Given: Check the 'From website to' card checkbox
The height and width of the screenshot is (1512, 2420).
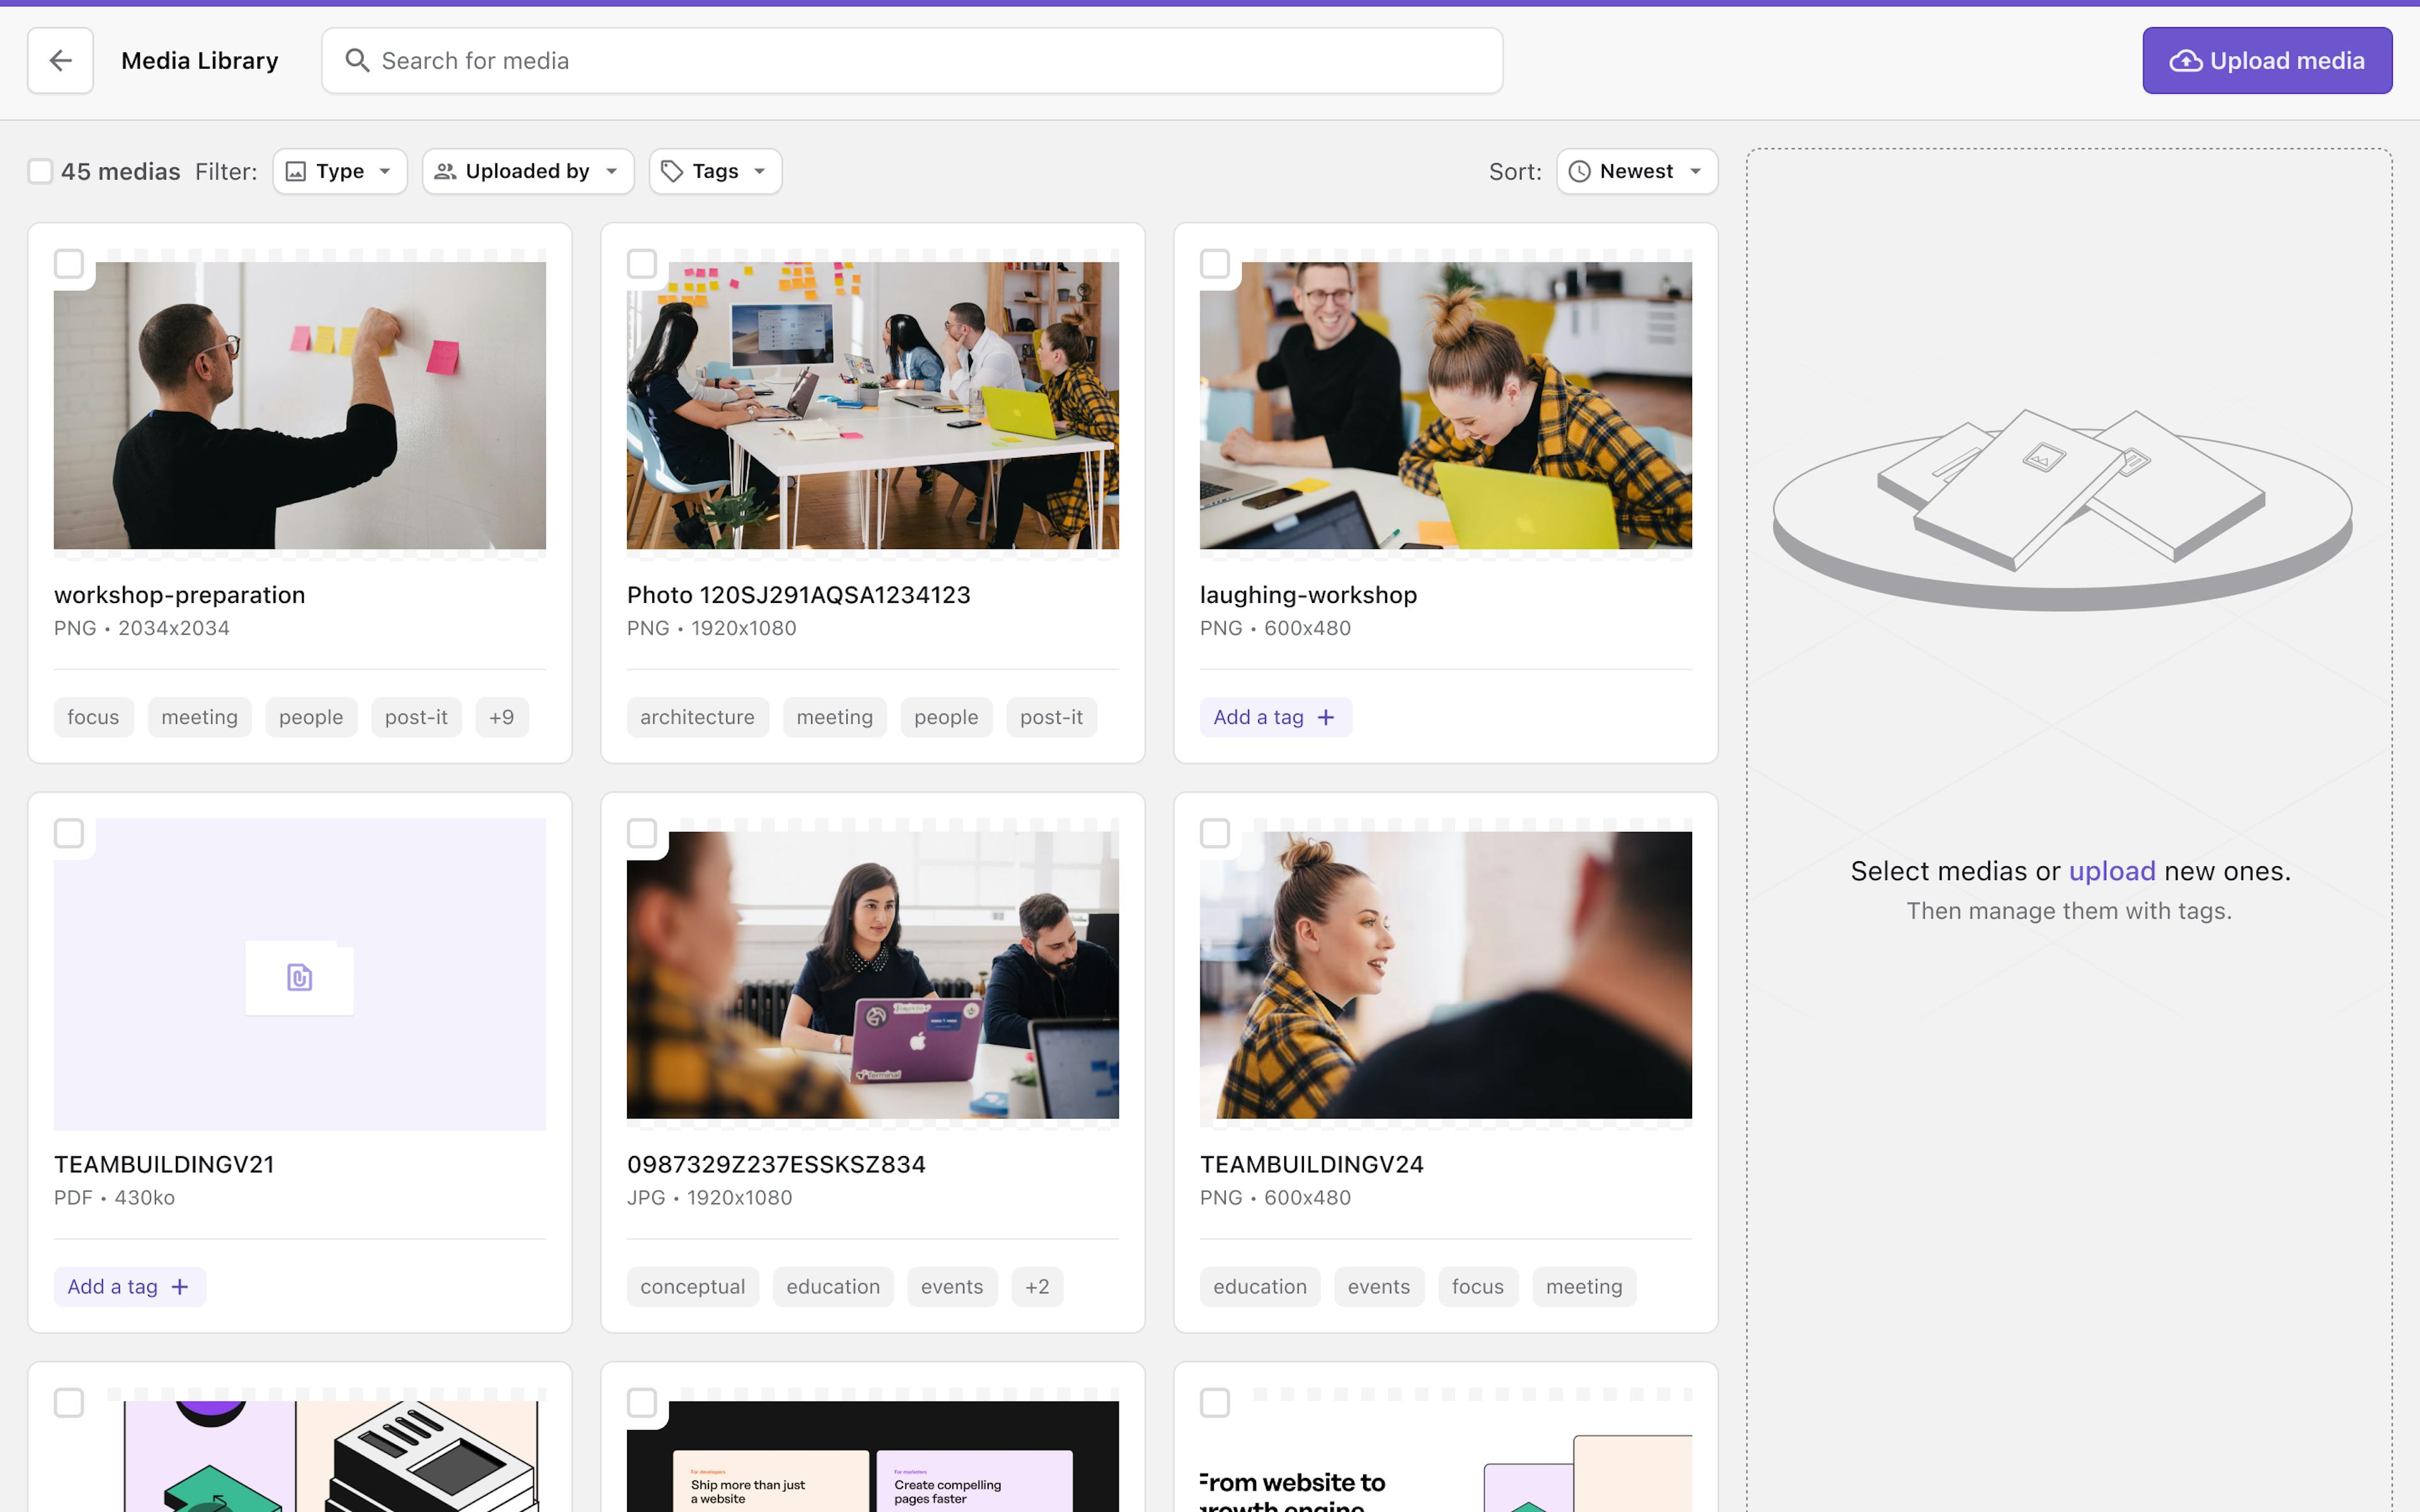Looking at the screenshot, I should 1215,1403.
